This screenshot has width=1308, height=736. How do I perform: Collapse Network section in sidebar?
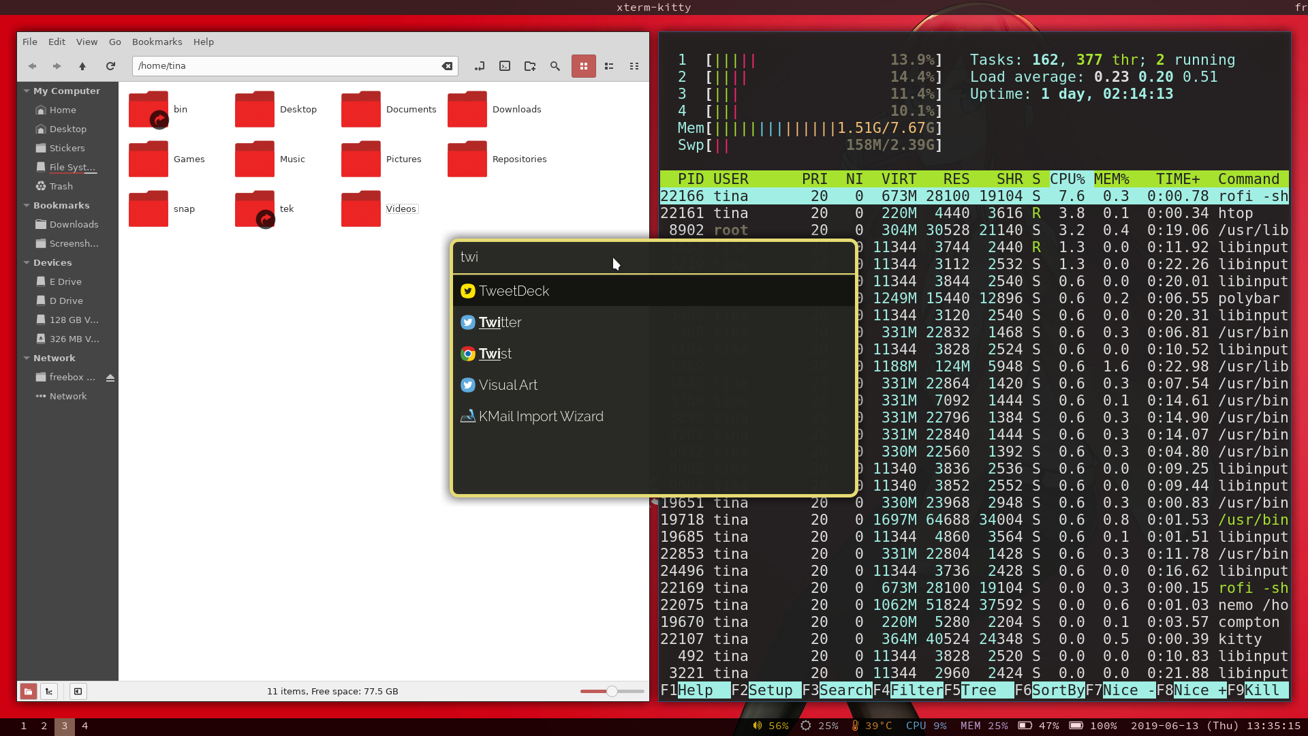[27, 358]
